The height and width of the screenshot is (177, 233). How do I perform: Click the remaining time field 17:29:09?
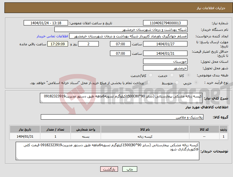click(x=58, y=44)
